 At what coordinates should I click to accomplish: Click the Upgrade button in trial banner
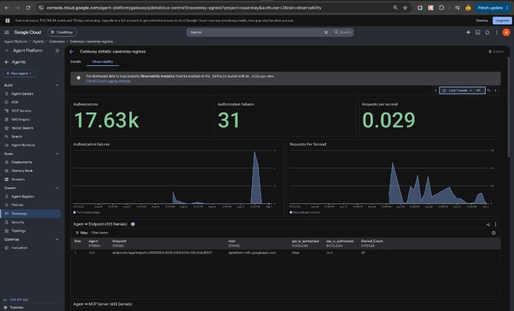point(502,20)
